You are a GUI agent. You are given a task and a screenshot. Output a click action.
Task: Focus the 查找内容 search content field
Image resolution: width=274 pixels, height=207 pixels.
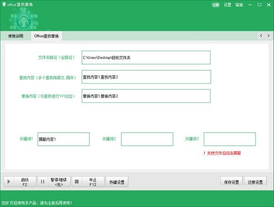(x=146, y=77)
